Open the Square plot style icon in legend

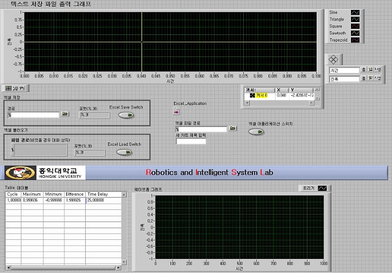pyautogui.click(x=355, y=26)
